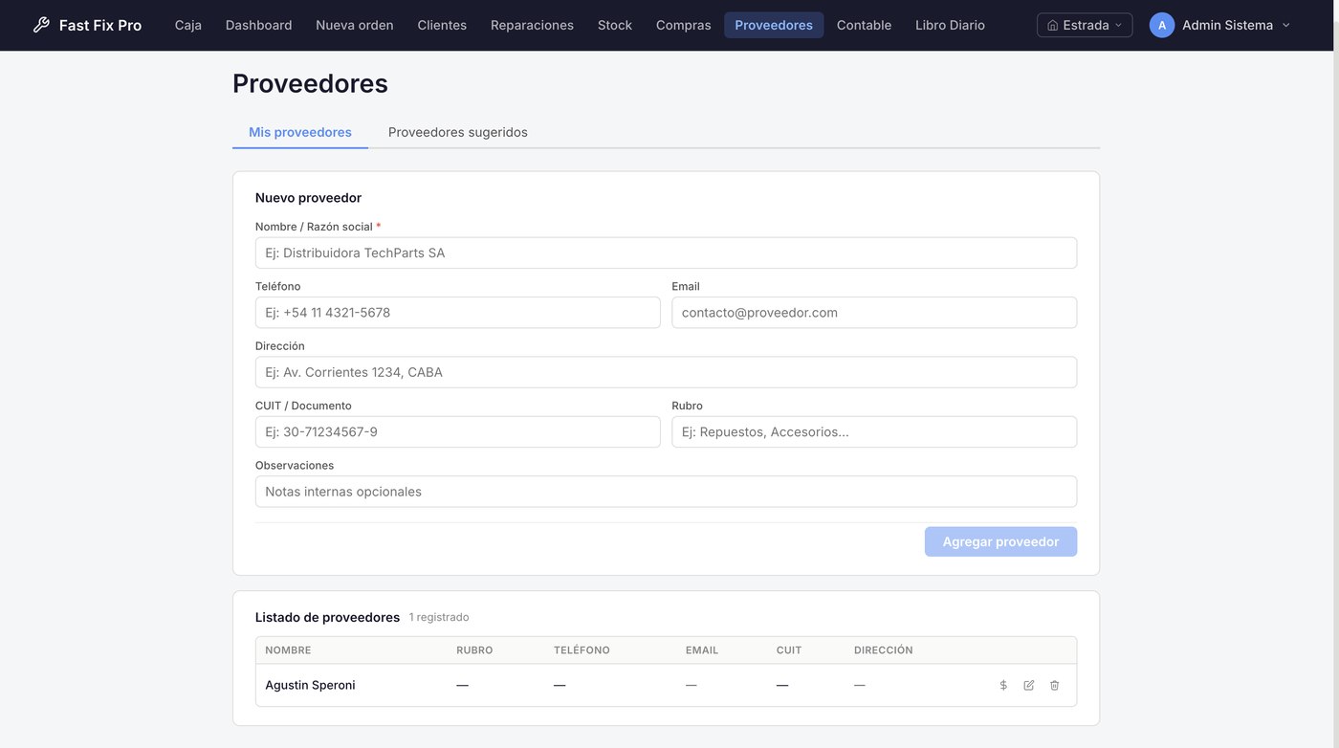Open Contable section
1339x748 pixels.
point(864,25)
